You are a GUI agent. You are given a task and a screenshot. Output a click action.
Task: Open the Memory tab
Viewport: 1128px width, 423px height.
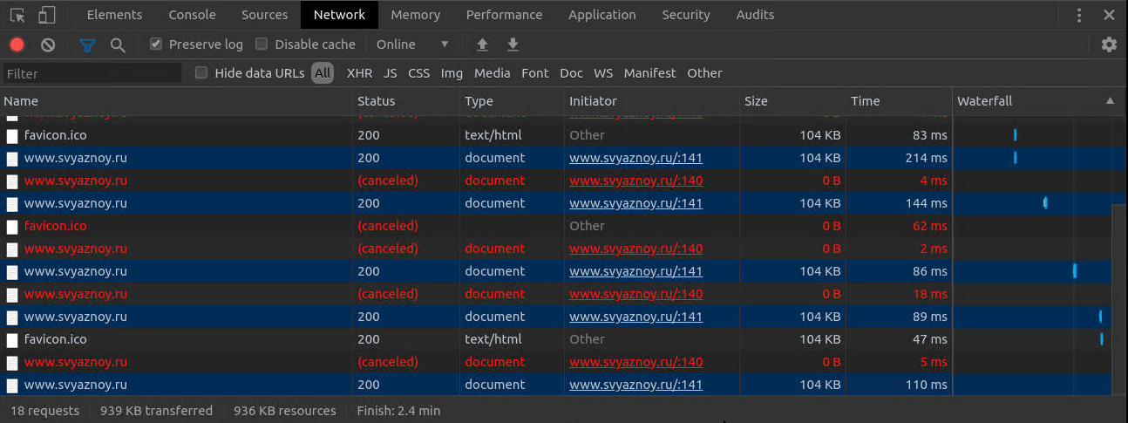click(x=416, y=15)
